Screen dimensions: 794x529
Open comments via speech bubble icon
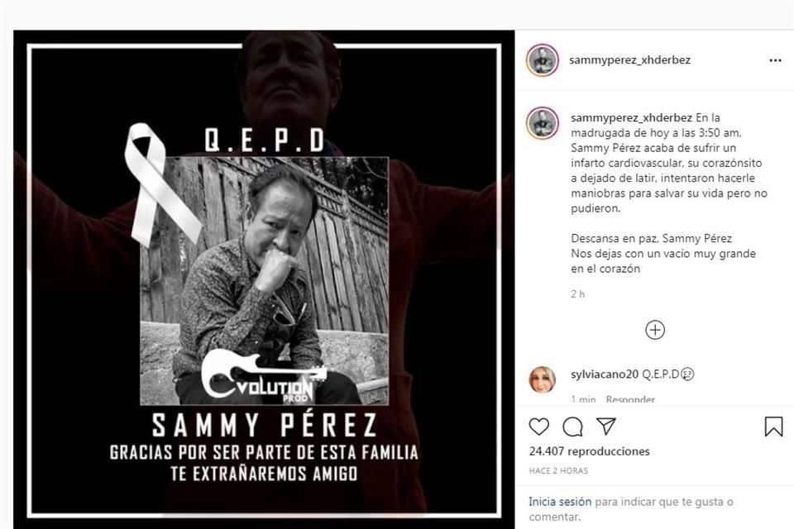(x=572, y=427)
